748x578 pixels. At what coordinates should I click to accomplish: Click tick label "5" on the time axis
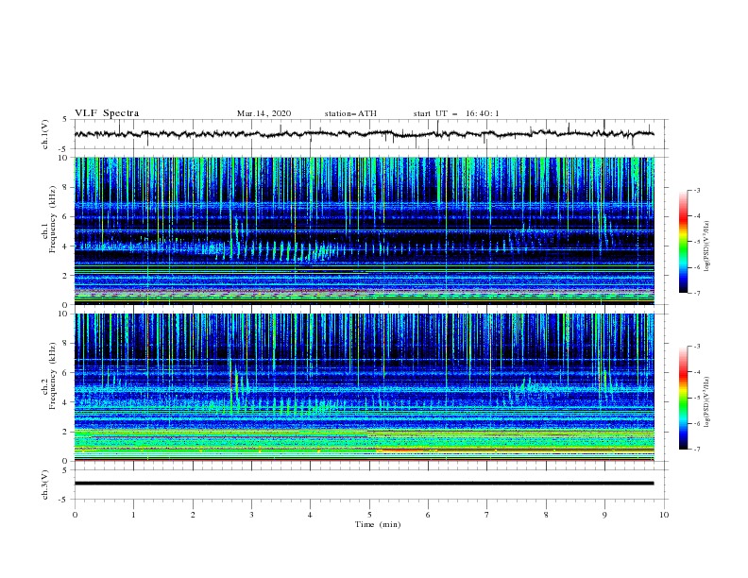[369, 515]
